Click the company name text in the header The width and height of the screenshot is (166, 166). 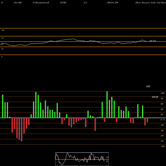pos(148,3)
